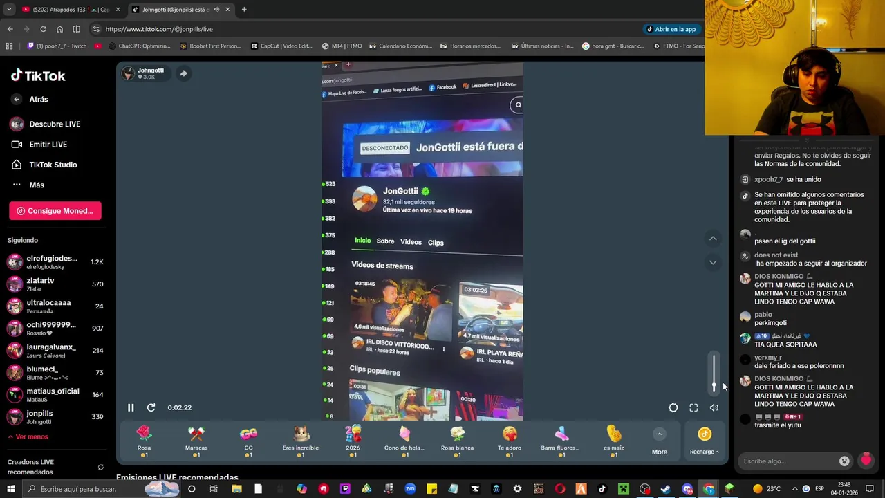885x498 pixels.
Task: Pause the live stream playback
Action: pyautogui.click(x=131, y=408)
